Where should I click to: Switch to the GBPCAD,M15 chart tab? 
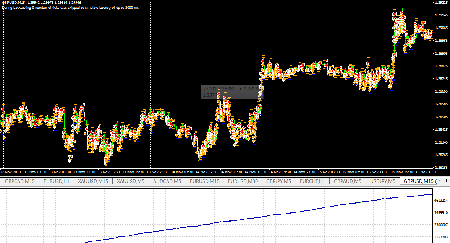20,181
